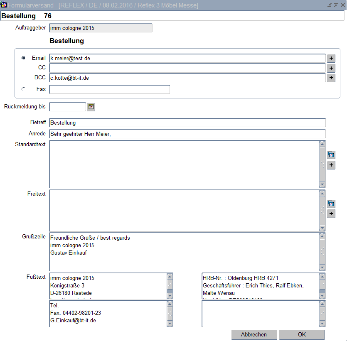Click the plus button beside Freitext
The height and width of the screenshot is (341, 347).
click(x=331, y=213)
